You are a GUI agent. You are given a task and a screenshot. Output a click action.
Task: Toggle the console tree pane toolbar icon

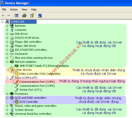coord(17,15)
